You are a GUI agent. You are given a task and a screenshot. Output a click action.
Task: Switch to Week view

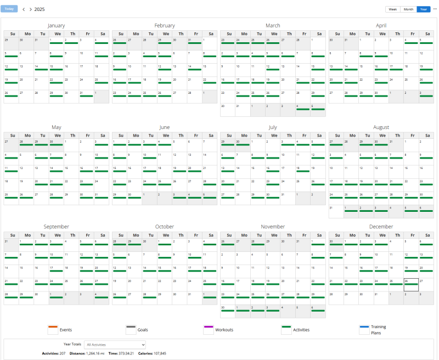[392, 9]
